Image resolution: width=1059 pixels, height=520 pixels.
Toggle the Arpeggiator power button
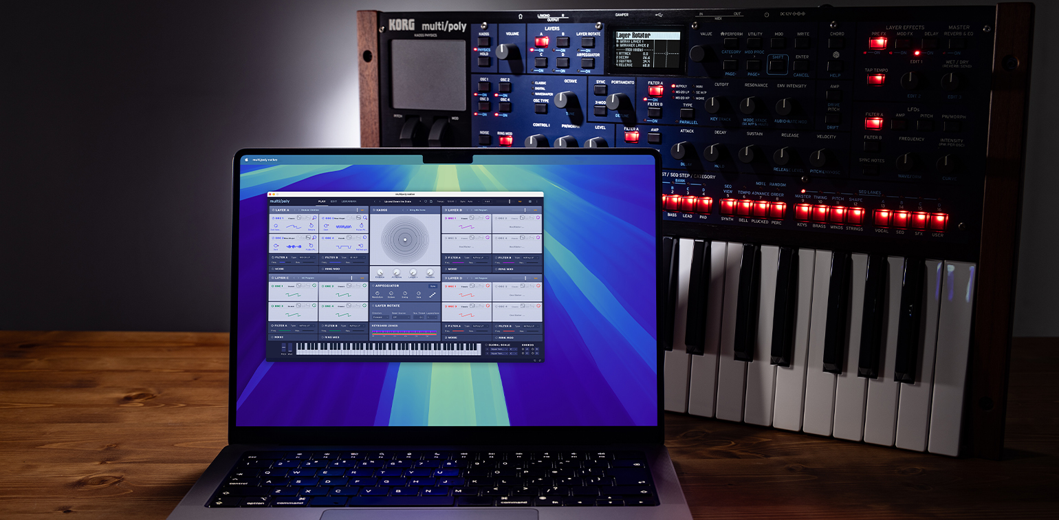(373, 285)
